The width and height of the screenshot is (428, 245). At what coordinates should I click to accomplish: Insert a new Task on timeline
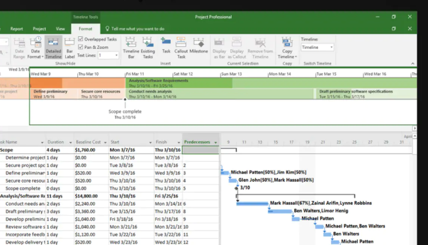click(166, 46)
